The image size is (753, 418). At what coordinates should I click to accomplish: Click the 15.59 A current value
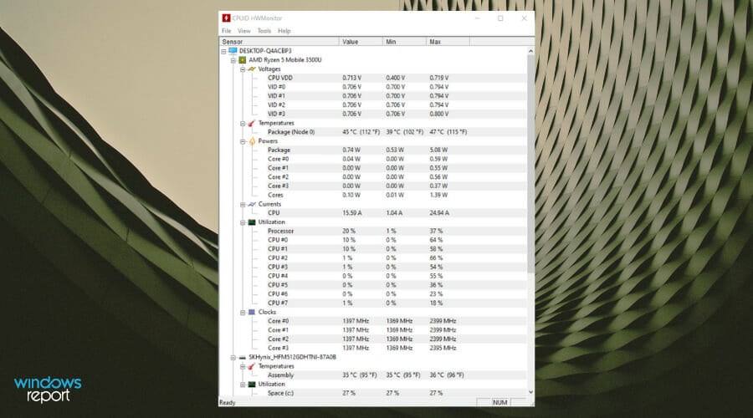pyautogui.click(x=352, y=212)
